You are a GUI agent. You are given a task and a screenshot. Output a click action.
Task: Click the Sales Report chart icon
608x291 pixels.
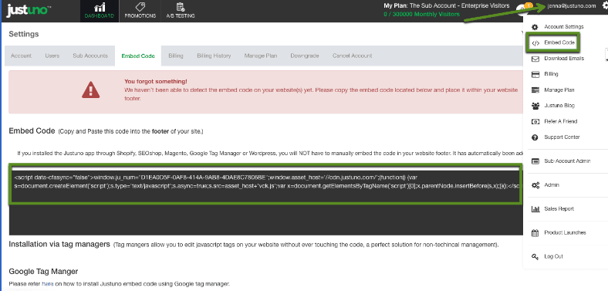[x=535, y=208]
